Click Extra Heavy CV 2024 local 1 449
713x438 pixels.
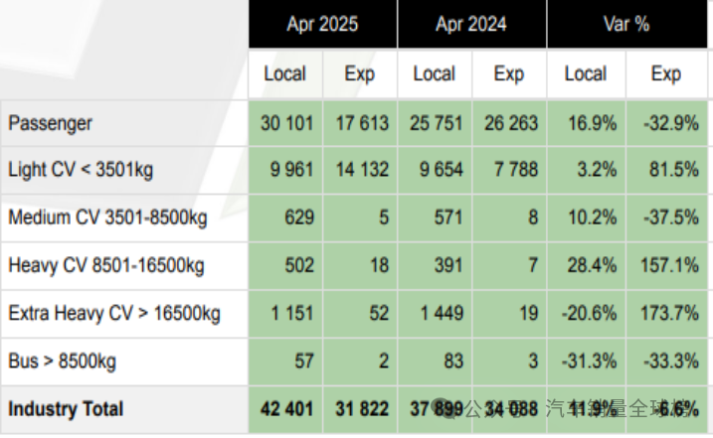(x=442, y=314)
